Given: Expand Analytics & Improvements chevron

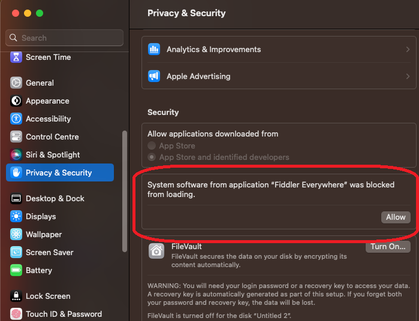Looking at the screenshot, I should pos(408,50).
